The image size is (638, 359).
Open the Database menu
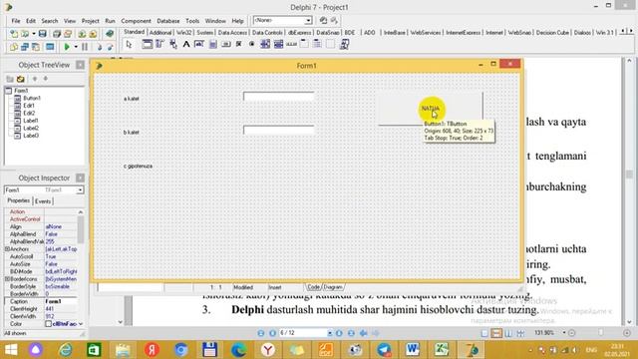[168, 21]
